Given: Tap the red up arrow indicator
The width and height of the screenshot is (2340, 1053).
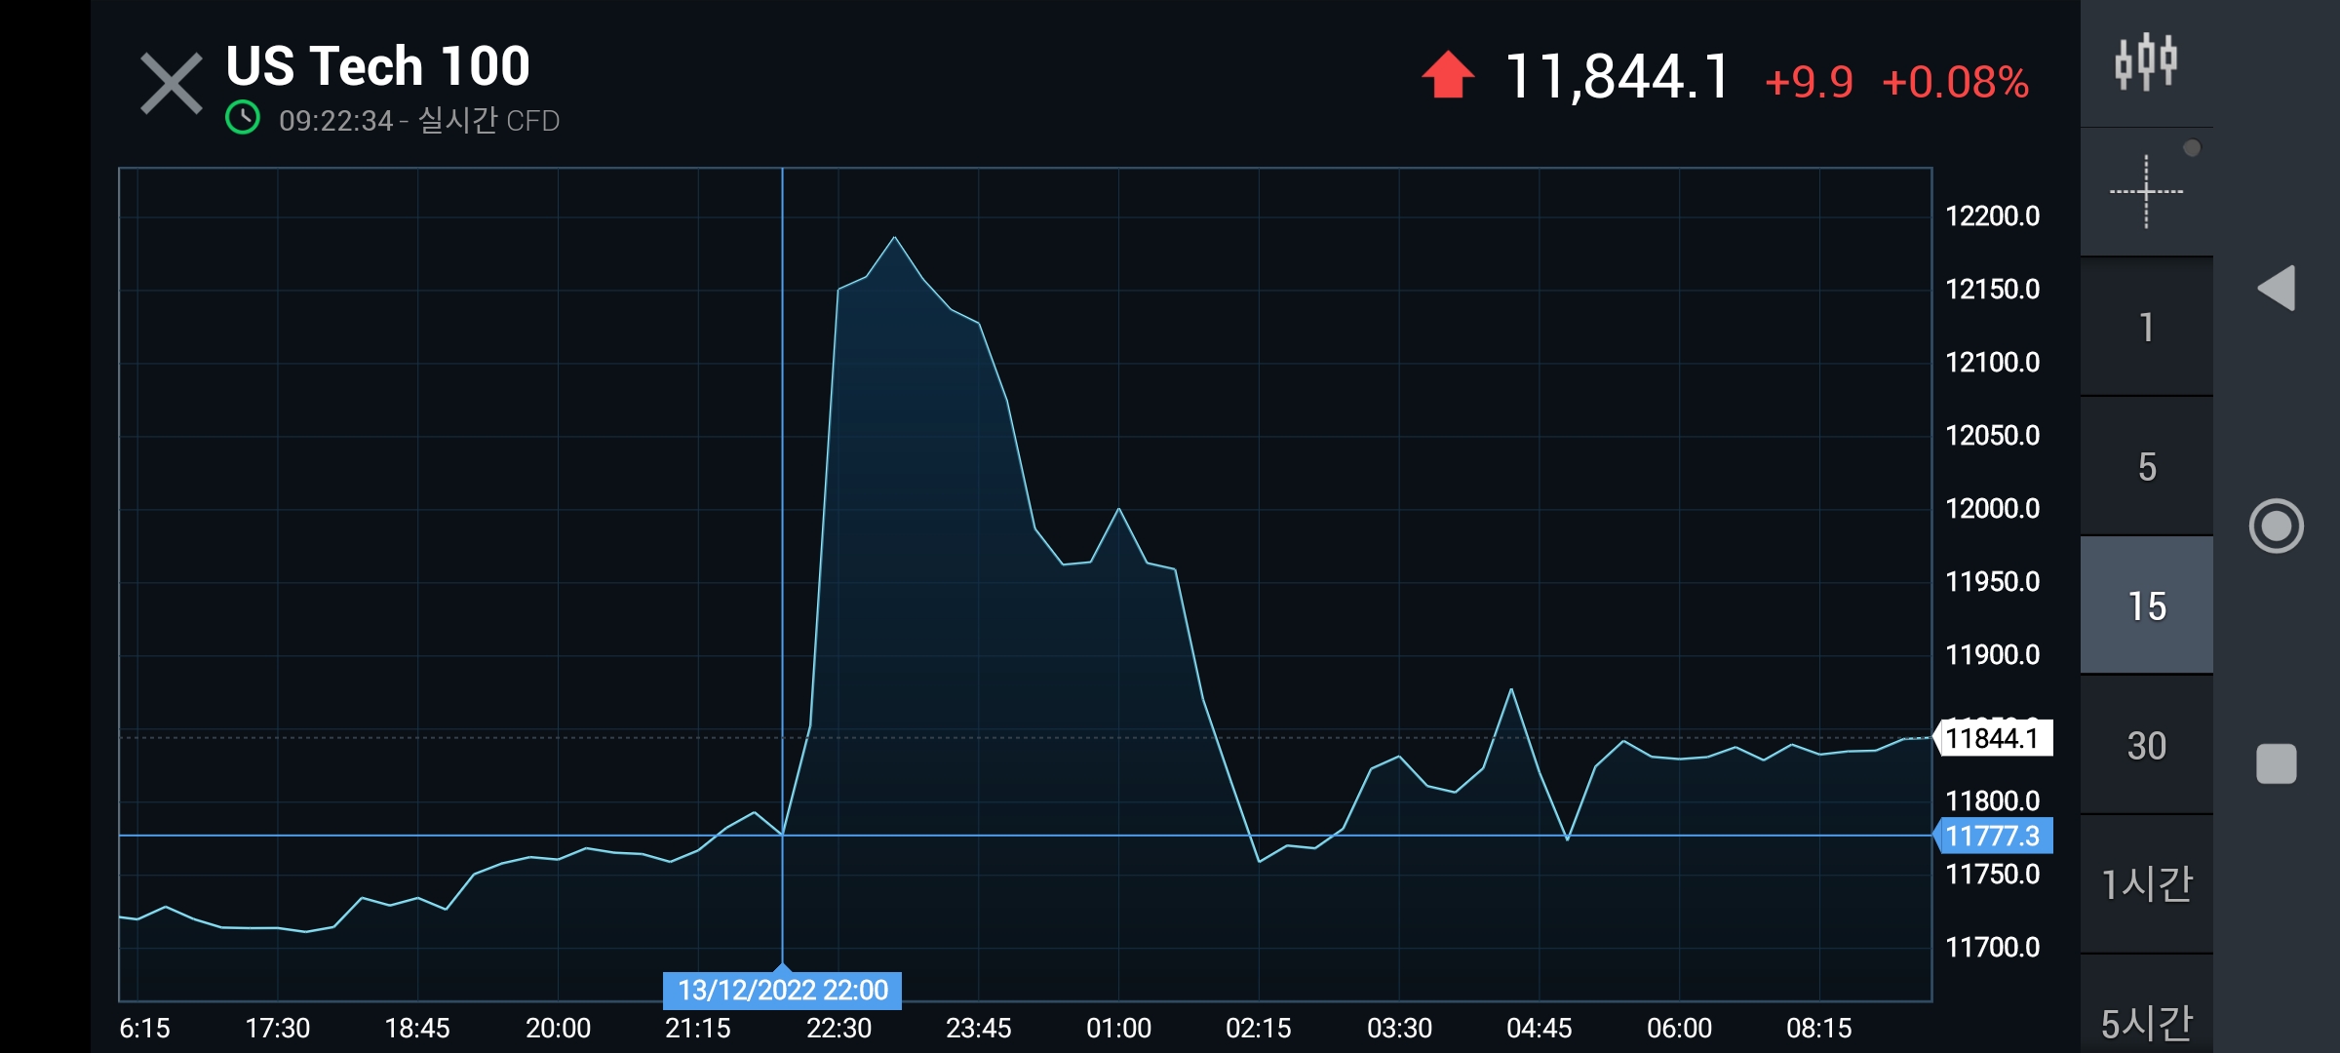Looking at the screenshot, I should [1448, 76].
